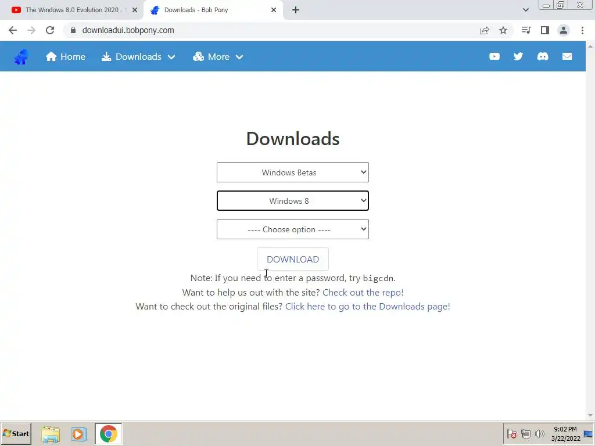This screenshot has height=446, width=595.
Task: Open the media control icon in toolbar
Action: [x=526, y=30]
